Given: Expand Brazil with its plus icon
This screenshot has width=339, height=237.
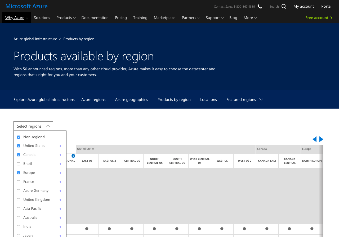Looking at the screenshot, I should (60, 164).
